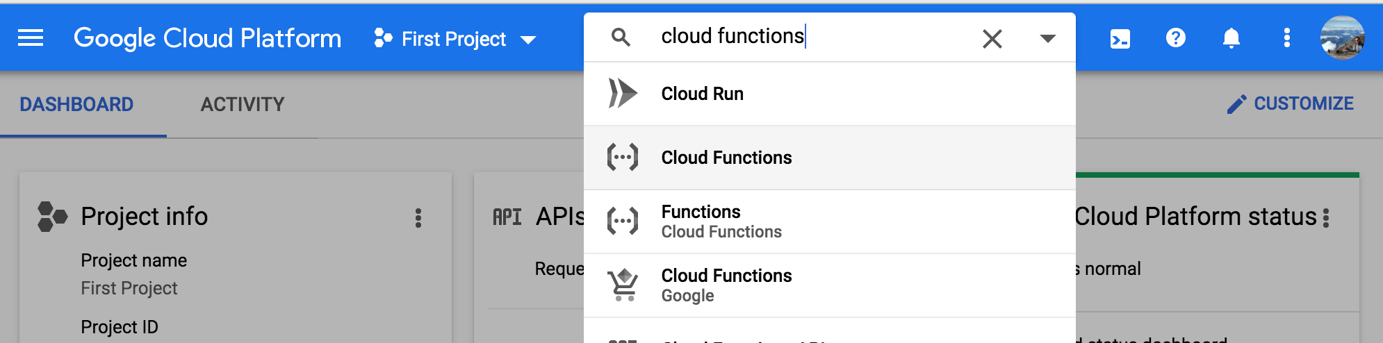This screenshot has height=343, width=1383.
Task: Click the Project info hexagon icon
Action: pos(52,217)
